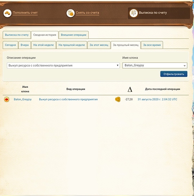Click the red back arrow in Balon_Greyjoy row
This screenshot has height=196, width=194.
pos(7,99)
